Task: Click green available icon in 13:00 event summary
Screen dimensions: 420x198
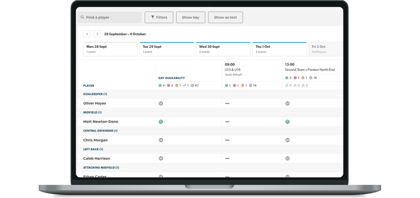Action: point(287,78)
